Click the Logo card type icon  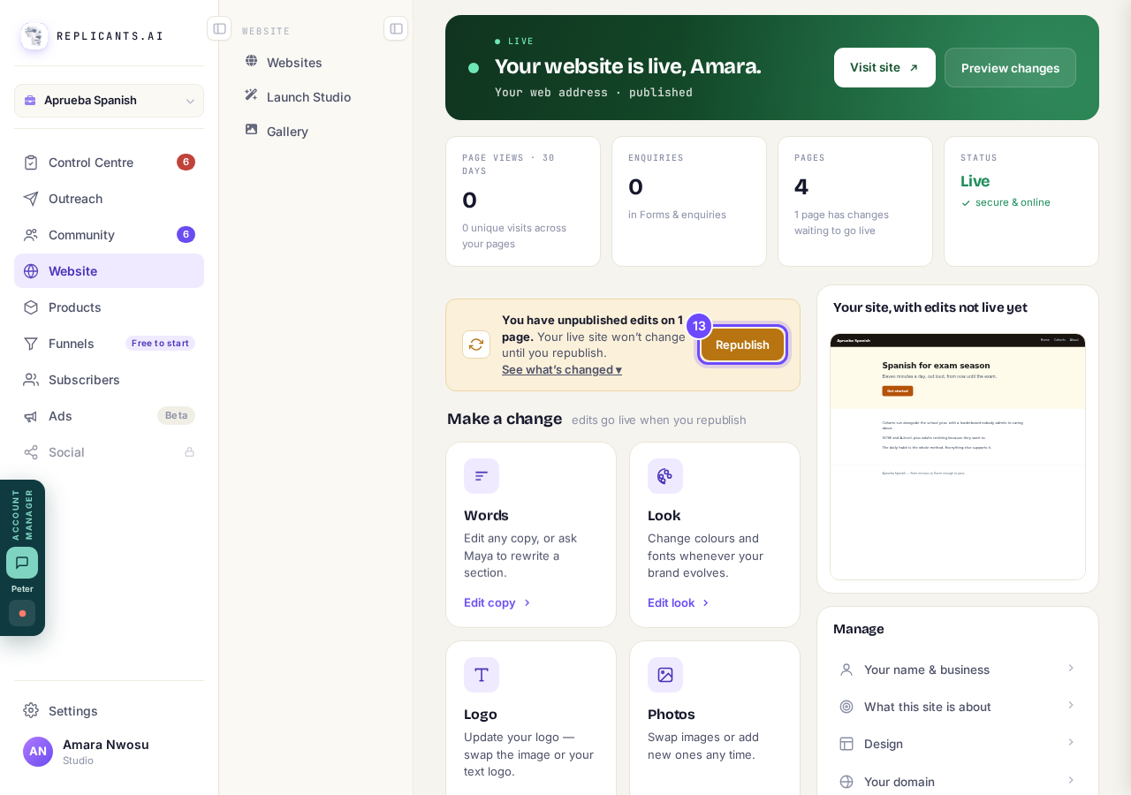[482, 675]
